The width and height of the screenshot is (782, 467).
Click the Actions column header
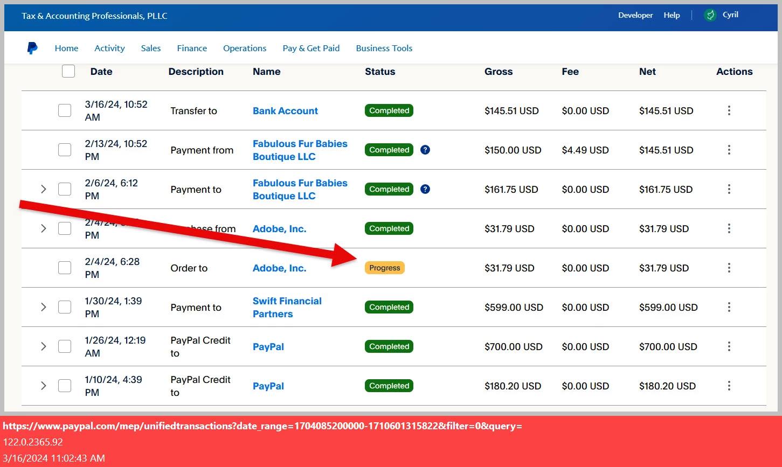tap(734, 71)
